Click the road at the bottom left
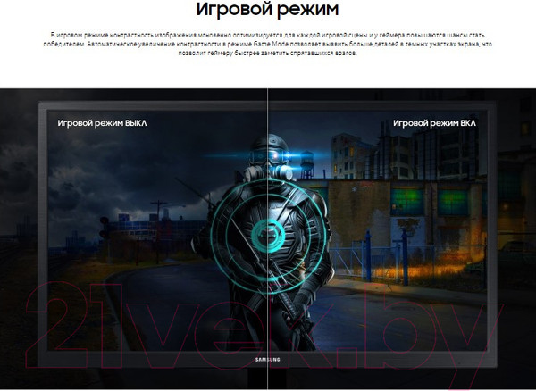Screen dimensions: 536x391 click(134, 312)
